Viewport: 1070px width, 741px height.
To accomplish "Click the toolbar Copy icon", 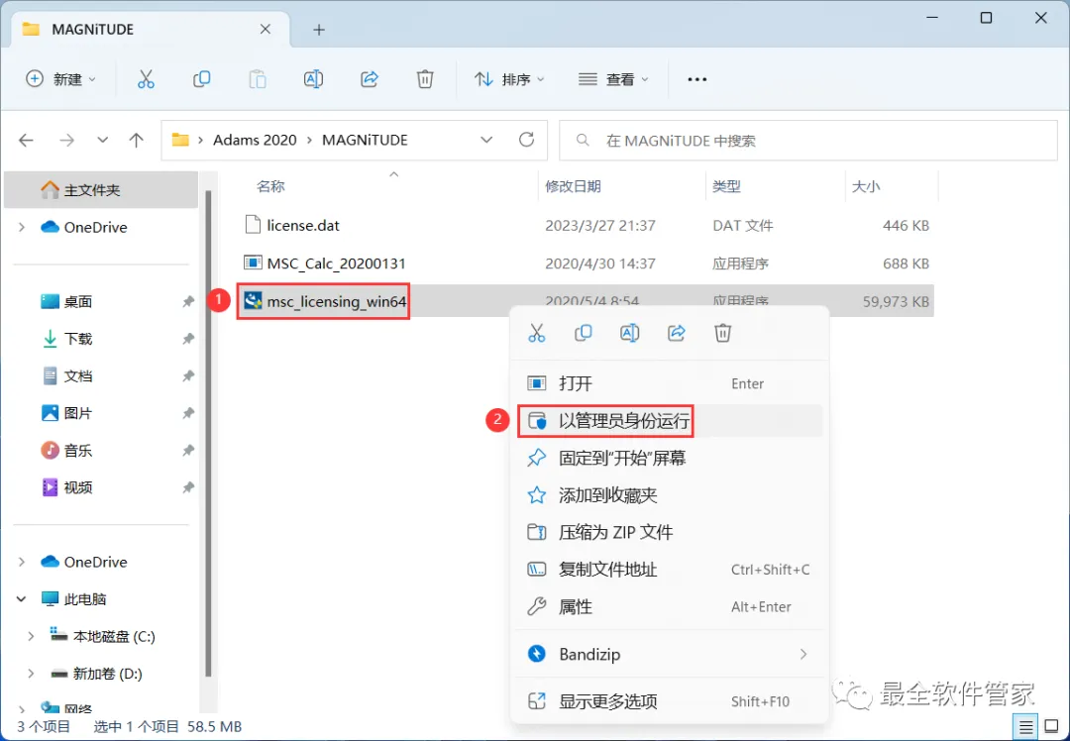I will pyautogui.click(x=201, y=79).
